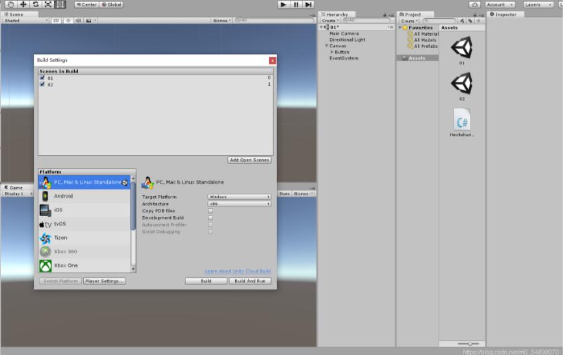Toggle the Global handle rotation button
The image size is (564, 355).
(x=112, y=5)
